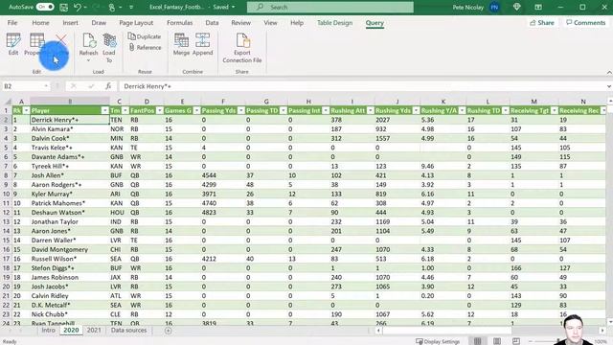Click the Undo arrow

coord(77,7)
